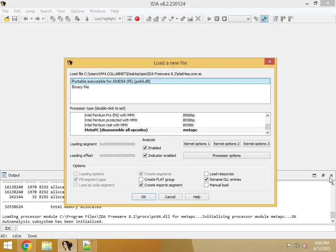Click the X delete toolbar icon
The image size is (336, 252).
[198, 19]
